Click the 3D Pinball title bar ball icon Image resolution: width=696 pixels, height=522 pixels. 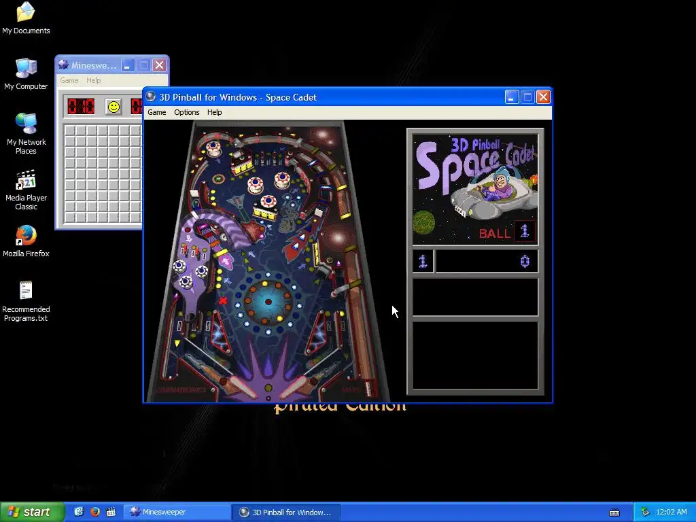click(151, 97)
